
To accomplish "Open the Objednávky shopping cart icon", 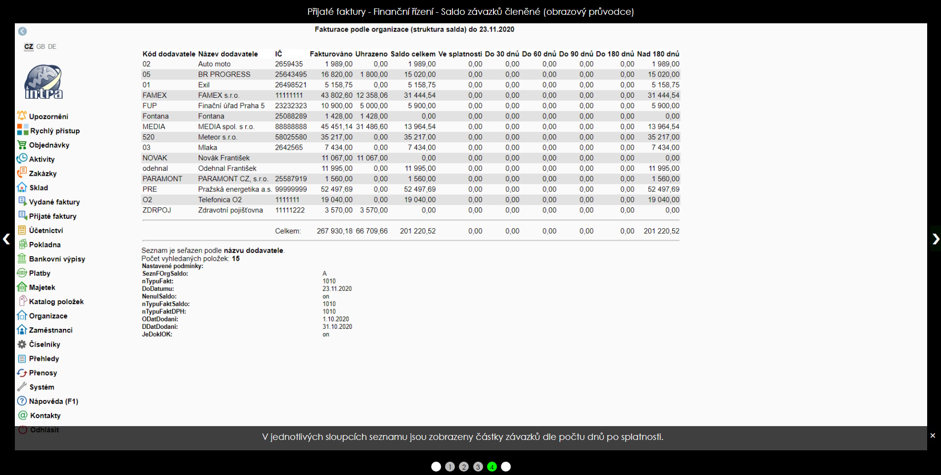I will 22,145.
